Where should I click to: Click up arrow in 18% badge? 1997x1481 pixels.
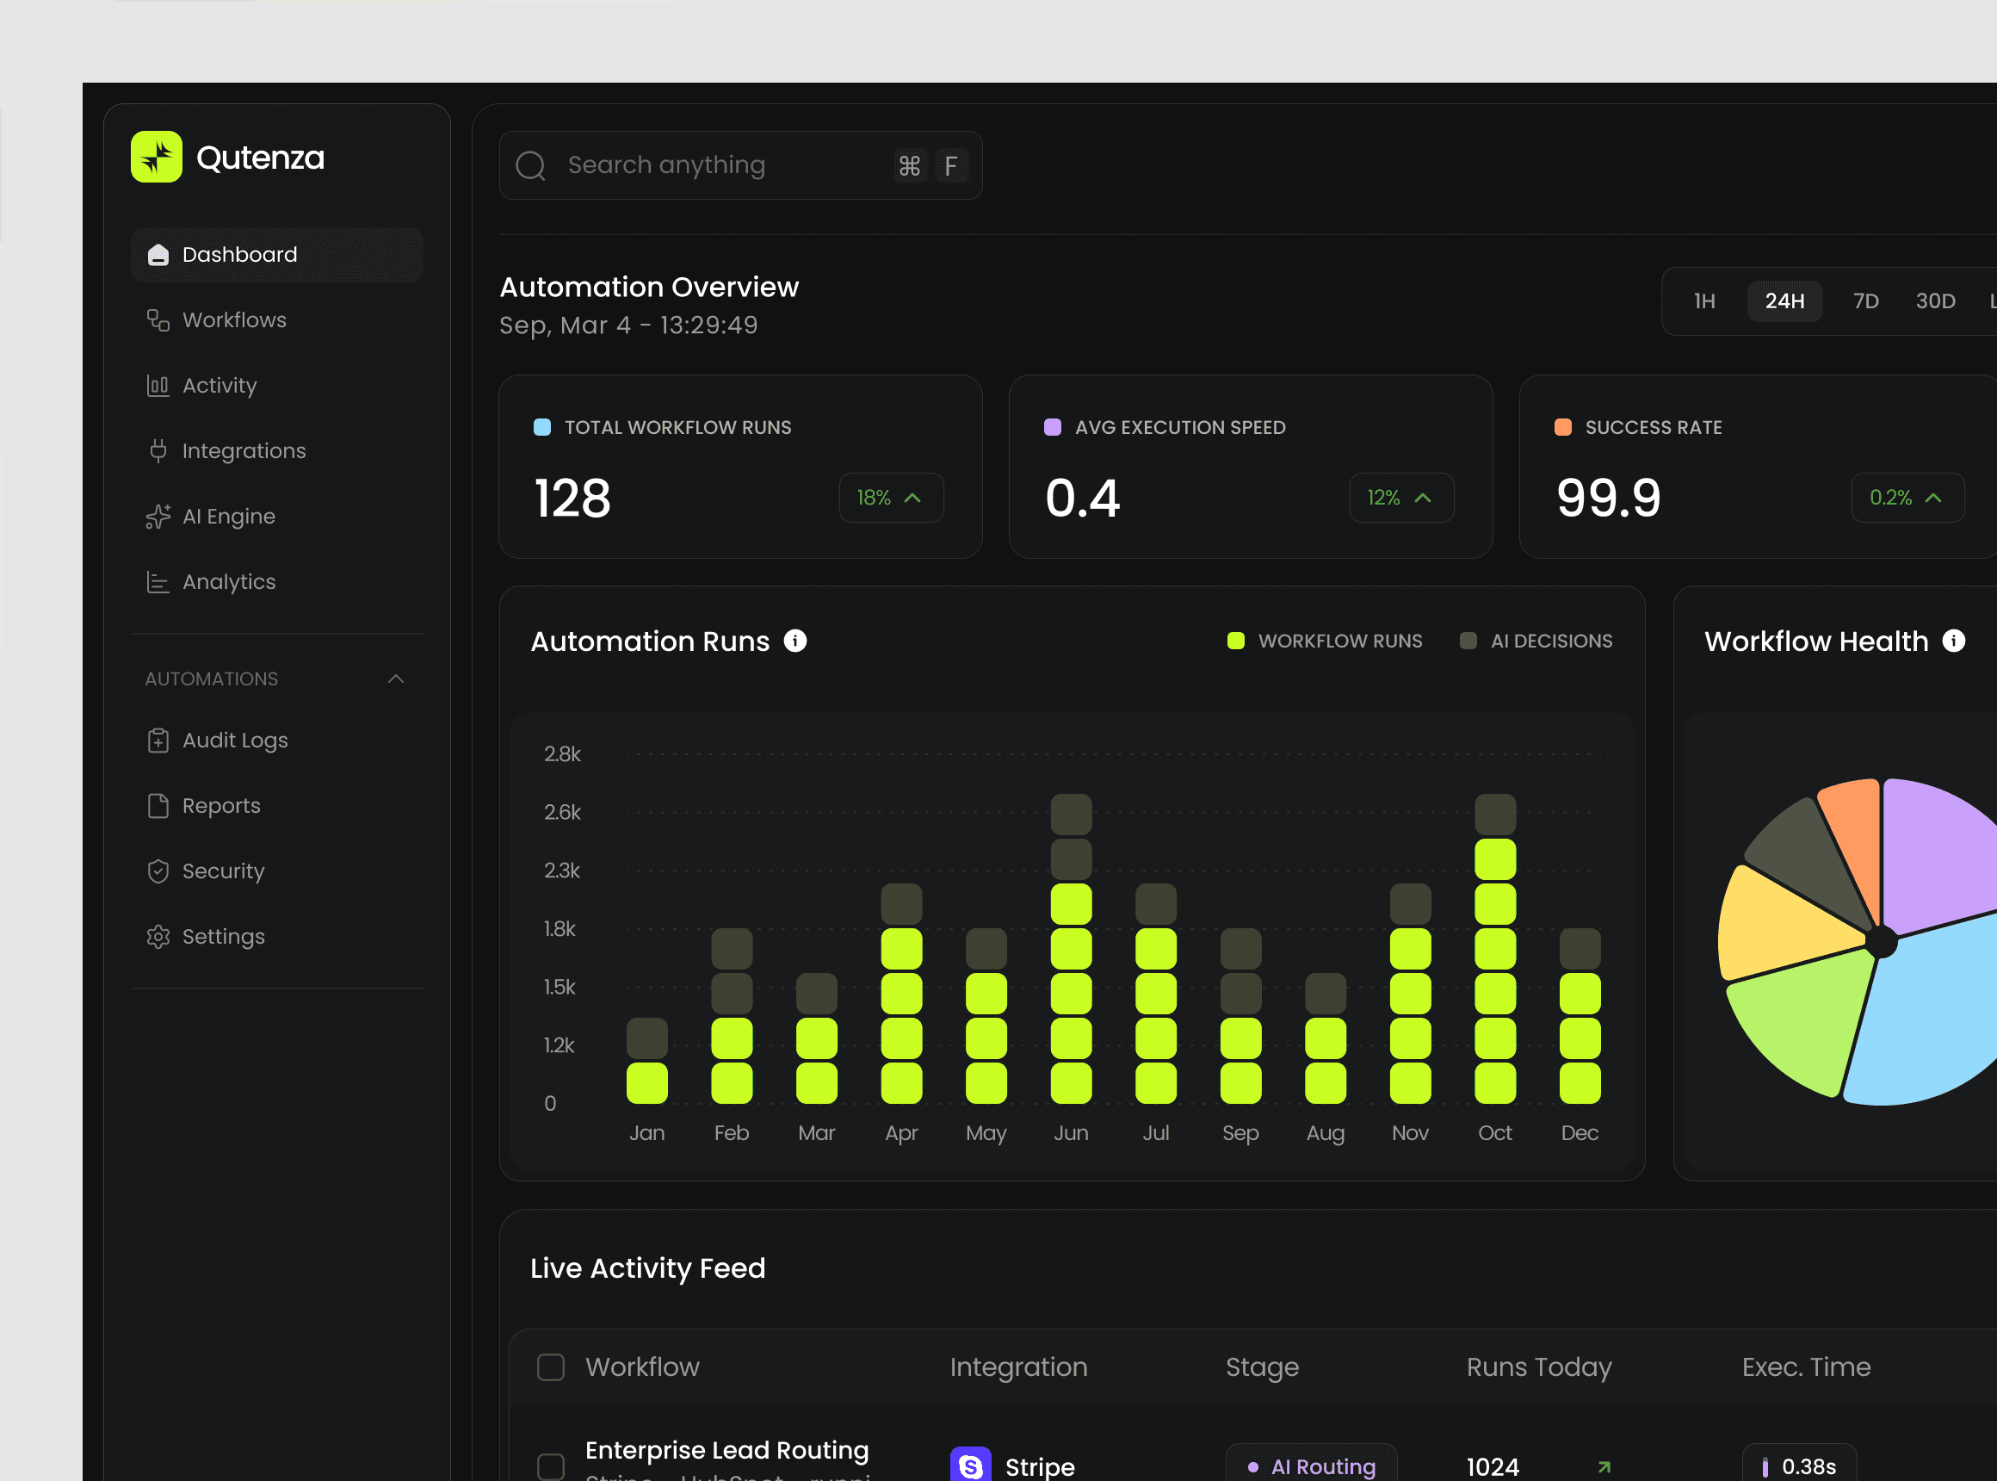(x=912, y=498)
